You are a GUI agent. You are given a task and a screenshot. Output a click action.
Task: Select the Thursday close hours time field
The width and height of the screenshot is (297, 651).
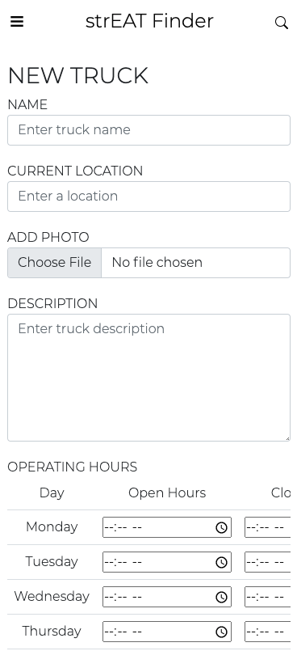tap(268, 632)
